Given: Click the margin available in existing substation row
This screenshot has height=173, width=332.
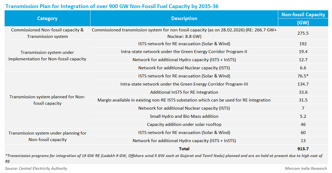Looking at the screenshot, I should point(184,100).
